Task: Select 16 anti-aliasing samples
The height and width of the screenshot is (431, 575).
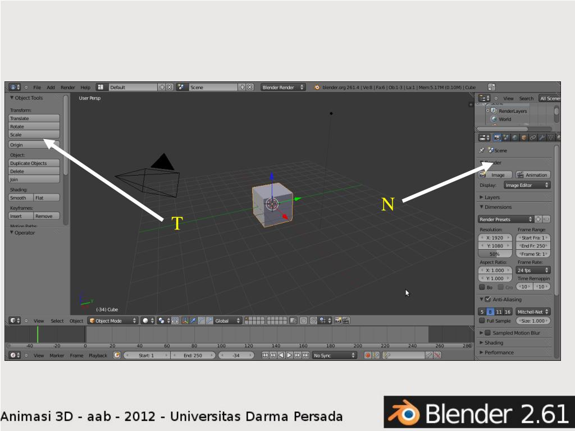Action: (508, 312)
